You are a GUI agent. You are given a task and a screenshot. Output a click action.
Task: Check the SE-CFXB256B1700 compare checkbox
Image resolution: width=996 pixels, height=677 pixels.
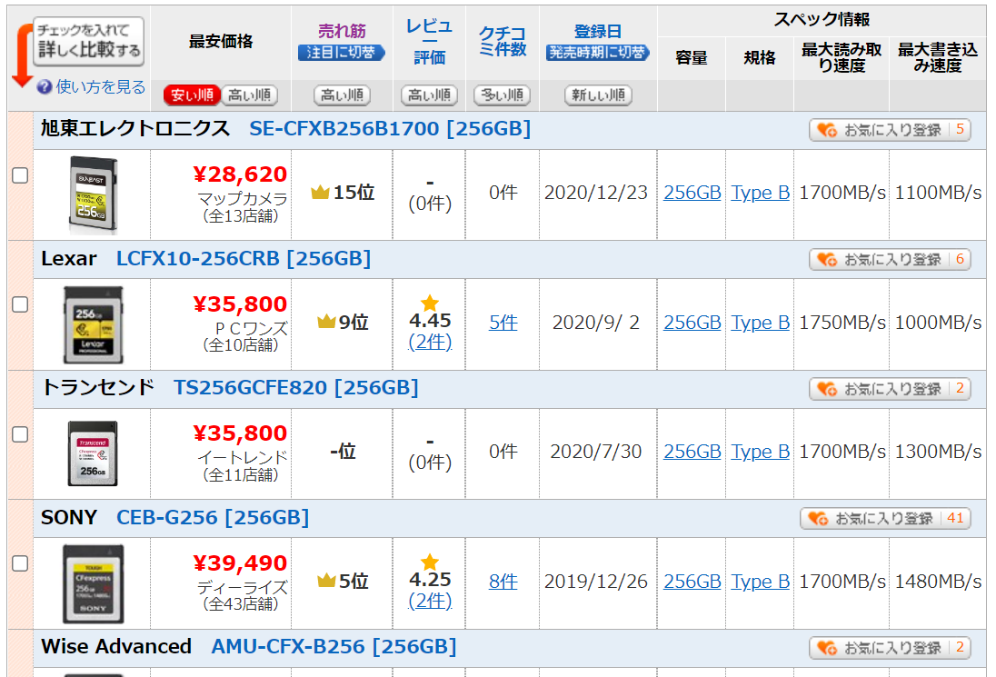(x=20, y=175)
